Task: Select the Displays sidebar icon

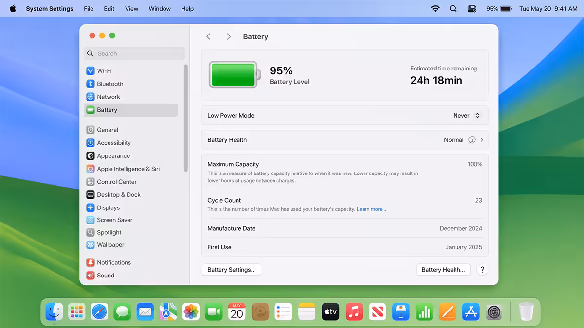Action: (x=91, y=207)
